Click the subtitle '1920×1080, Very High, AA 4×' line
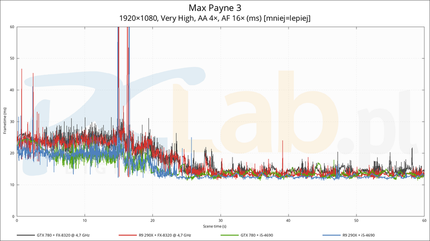 [214, 18]
